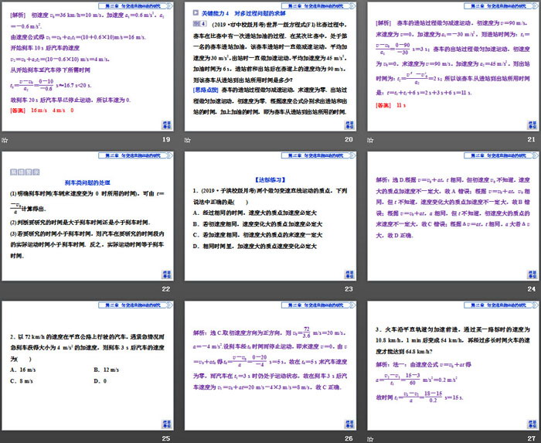Click the chapter header banner on slide 24
541x443 pixels.
pyautogui.click(x=501, y=155)
